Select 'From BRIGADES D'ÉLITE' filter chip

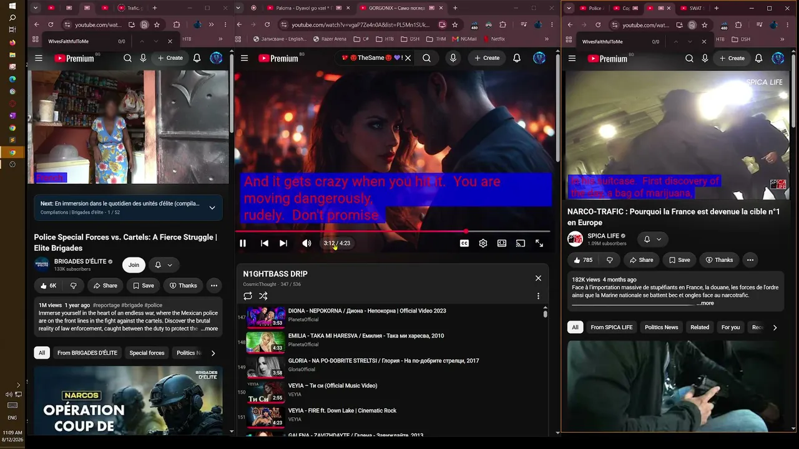87,353
